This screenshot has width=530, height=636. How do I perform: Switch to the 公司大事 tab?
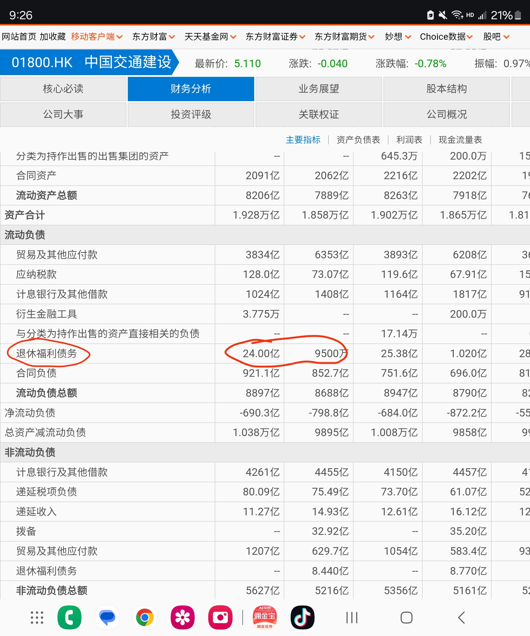point(63,115)
